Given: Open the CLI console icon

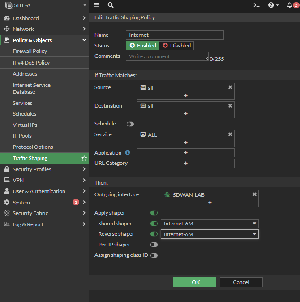Looking at the screenshot, I should point(256,5).
